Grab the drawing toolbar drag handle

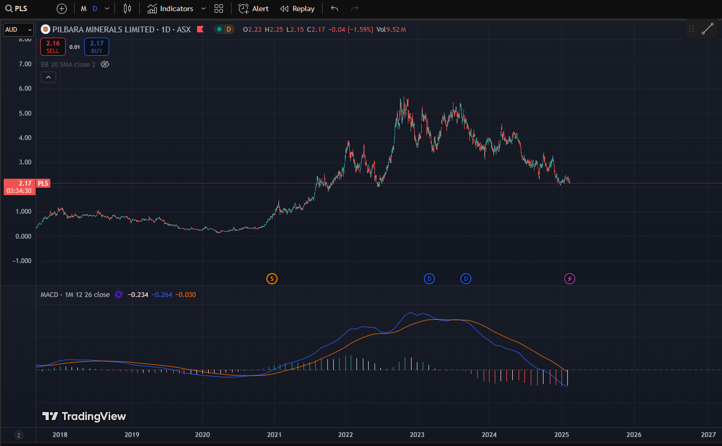click(691, 29)
